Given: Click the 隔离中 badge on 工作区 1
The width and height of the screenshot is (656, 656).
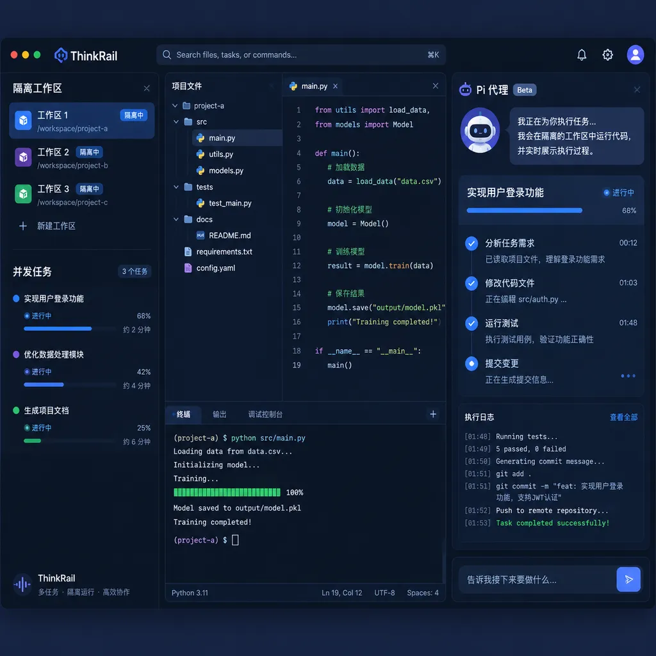Looking at the screenshot, I should click(x=134, y=115).
